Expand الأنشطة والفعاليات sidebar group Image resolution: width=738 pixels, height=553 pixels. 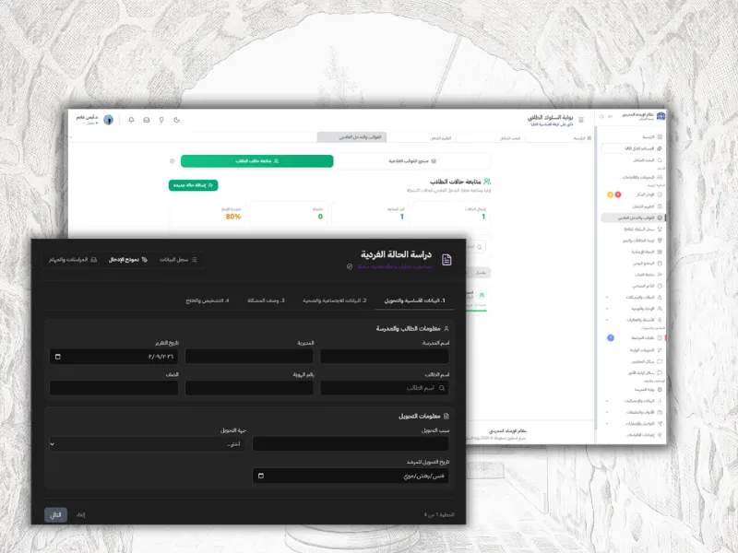[x=633, y=320]
